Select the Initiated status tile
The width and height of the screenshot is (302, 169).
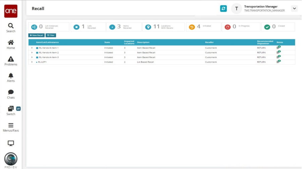[203, 27]
